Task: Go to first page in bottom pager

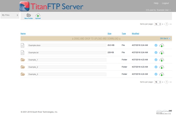Action: tap(162, 82)
